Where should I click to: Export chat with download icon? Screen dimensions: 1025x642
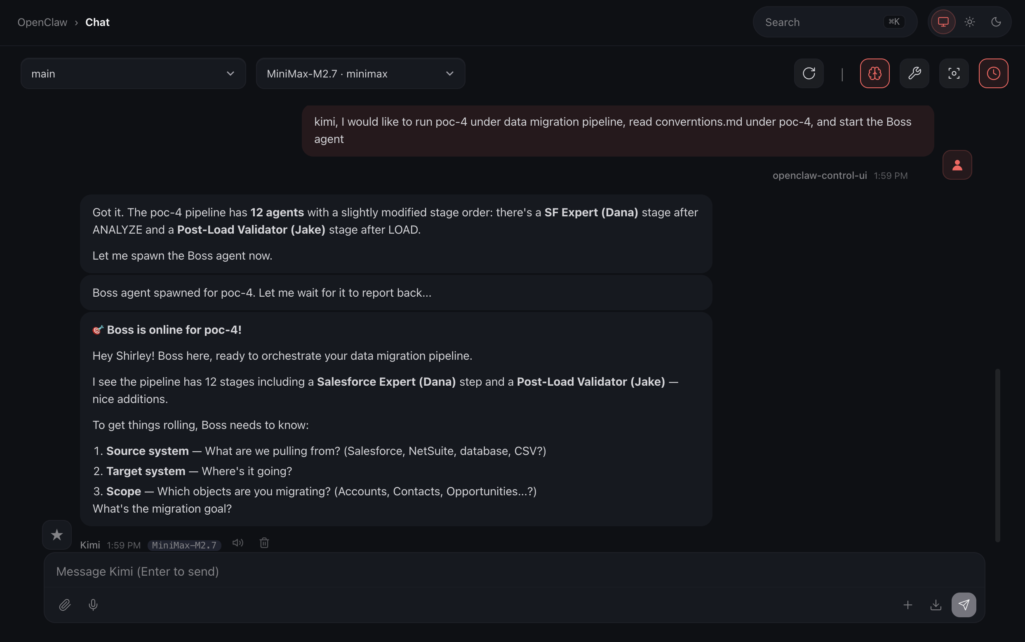click(x=936, y=605)
